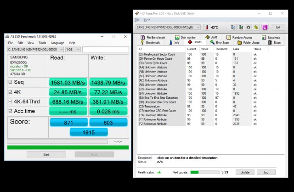294x192 pixels.
Task: Click the Update button
Action: pyautogui.click(x=245, y=172)
